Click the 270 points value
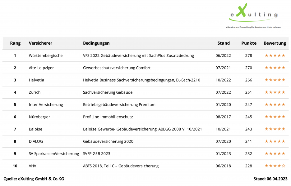This screenshot has height=186, width=291. click(248, 68)
